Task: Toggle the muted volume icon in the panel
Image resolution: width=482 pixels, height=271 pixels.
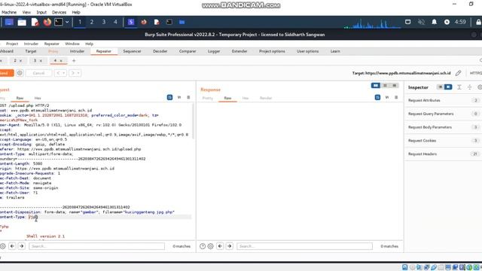Action: pos(421,22)
